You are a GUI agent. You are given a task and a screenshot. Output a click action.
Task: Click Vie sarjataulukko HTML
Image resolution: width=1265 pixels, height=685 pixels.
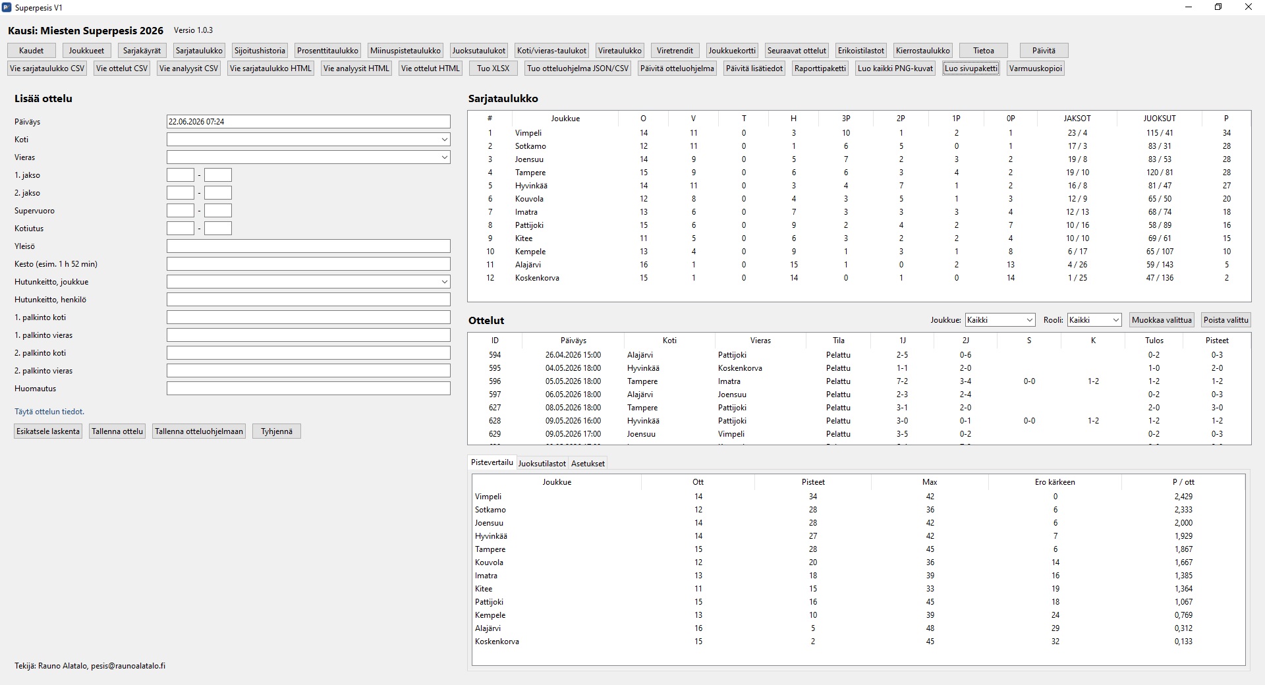pos(271,68)
